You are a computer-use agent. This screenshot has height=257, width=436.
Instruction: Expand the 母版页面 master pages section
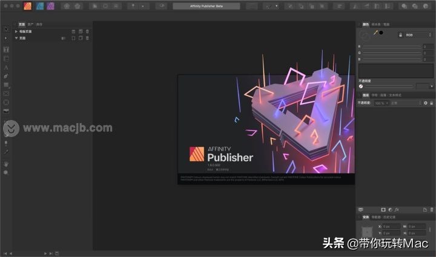pos(16,32)
